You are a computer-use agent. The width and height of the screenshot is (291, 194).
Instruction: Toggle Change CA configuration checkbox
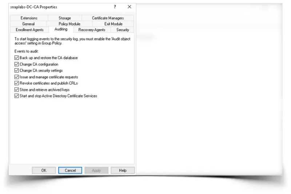[16, 64]
